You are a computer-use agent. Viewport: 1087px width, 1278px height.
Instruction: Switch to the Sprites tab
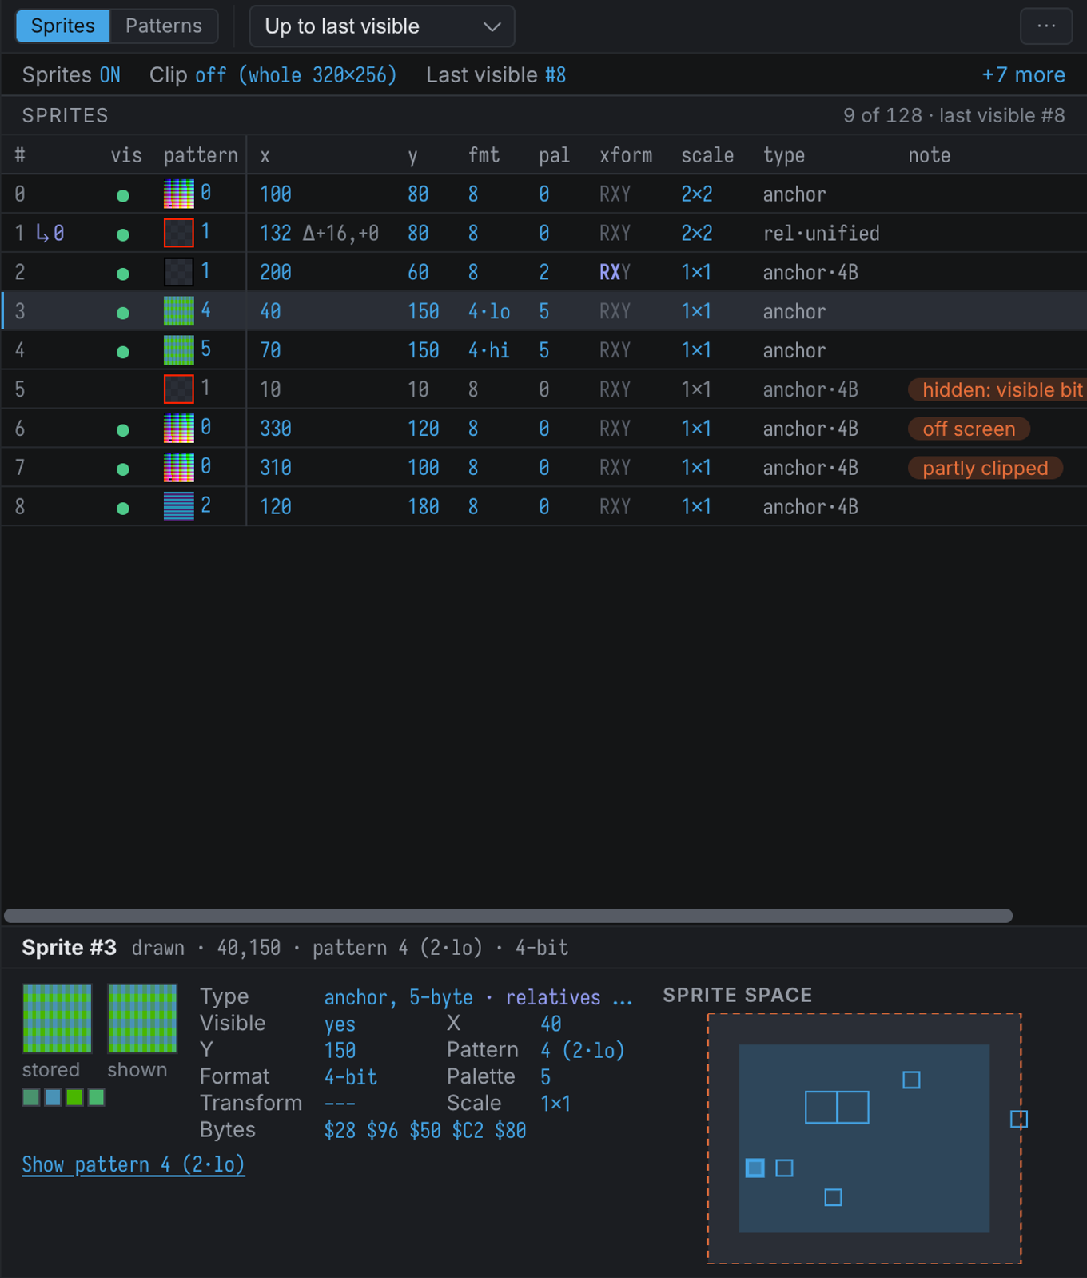pyautogui.click(x=63, y=26)
